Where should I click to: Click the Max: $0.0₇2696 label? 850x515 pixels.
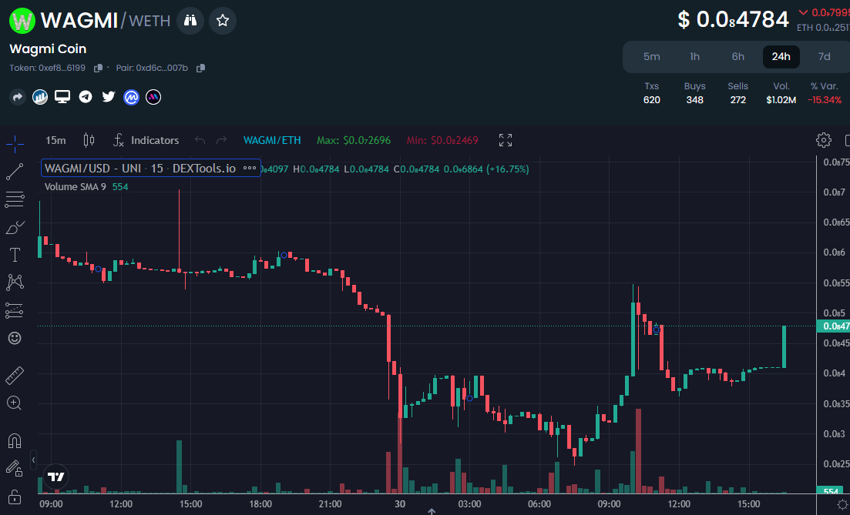point(354,141)
